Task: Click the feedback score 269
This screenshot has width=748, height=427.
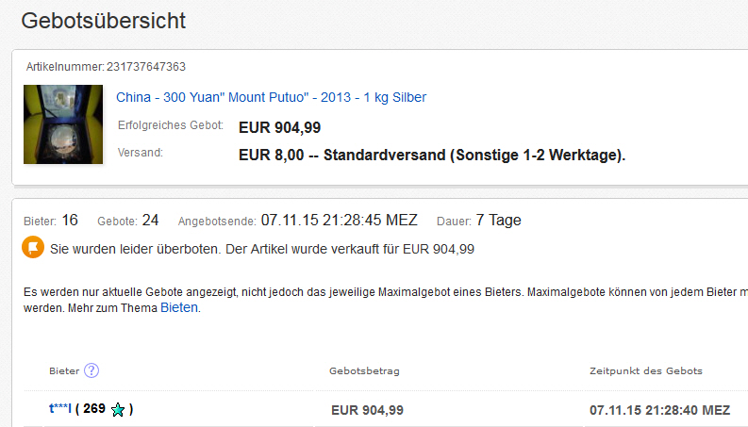Action: [93, 409]
